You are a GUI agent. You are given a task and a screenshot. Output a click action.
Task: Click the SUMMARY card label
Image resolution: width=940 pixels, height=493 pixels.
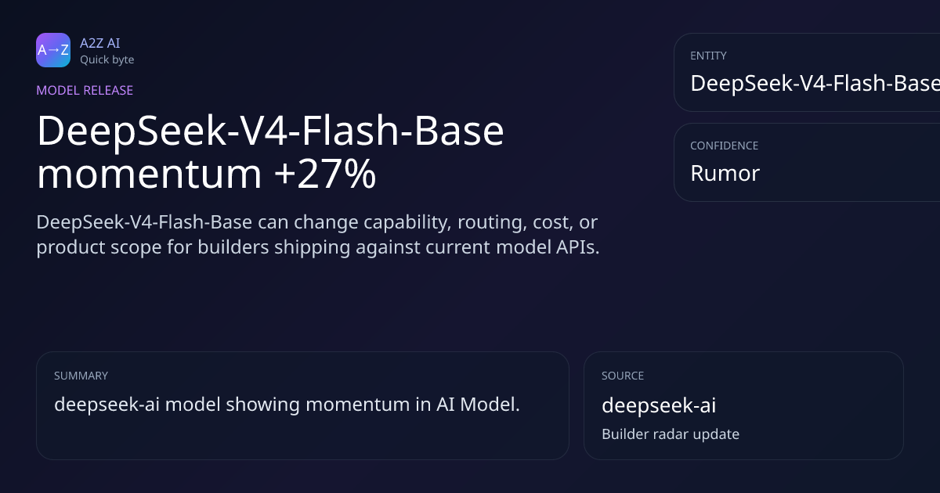point(81,376)
